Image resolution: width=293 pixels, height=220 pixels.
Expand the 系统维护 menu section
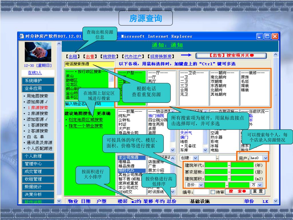(38, 81)
